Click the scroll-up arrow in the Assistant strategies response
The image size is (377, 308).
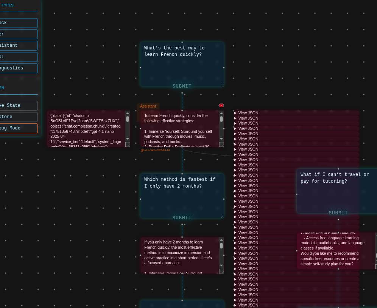pyautogui.click(x=221, y=114)
